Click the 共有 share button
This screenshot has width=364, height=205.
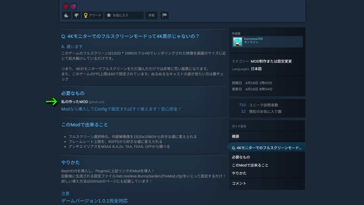pos(151,15)
